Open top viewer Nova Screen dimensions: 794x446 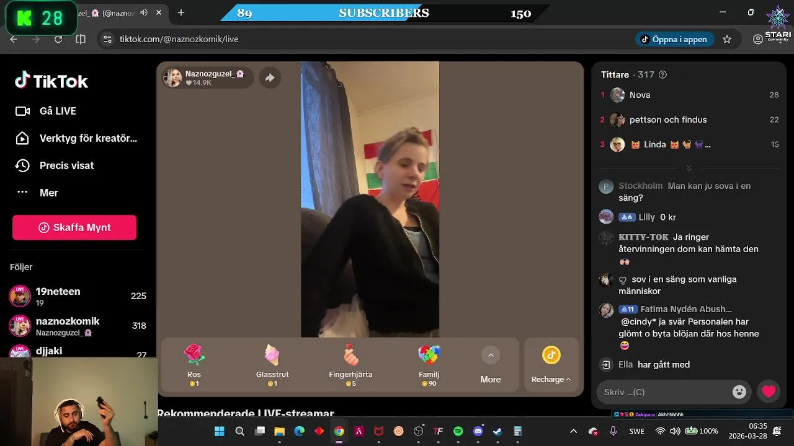tap(690, 95)
